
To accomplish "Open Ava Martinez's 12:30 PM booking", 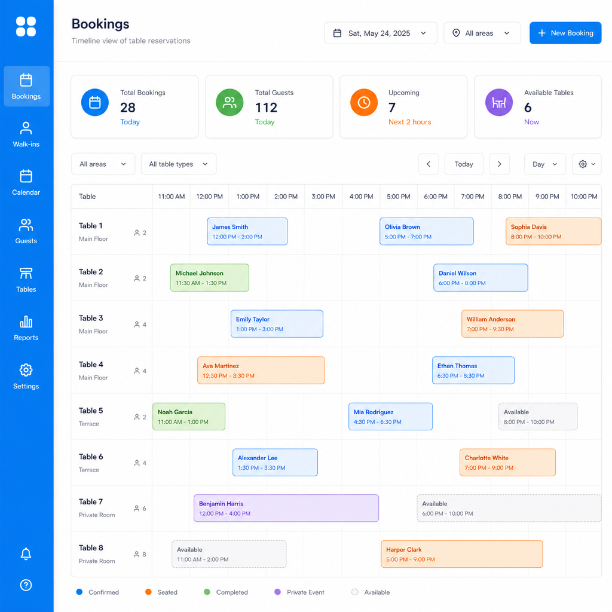I will click(x=261, y=370).
